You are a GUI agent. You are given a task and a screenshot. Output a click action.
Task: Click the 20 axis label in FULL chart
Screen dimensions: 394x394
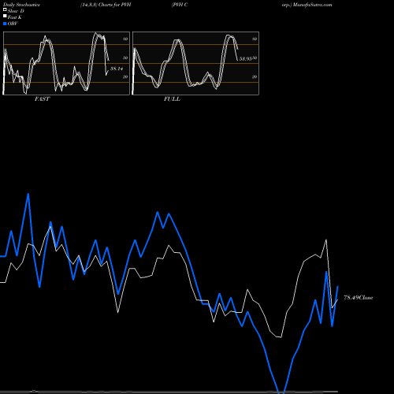pos(255,76)
